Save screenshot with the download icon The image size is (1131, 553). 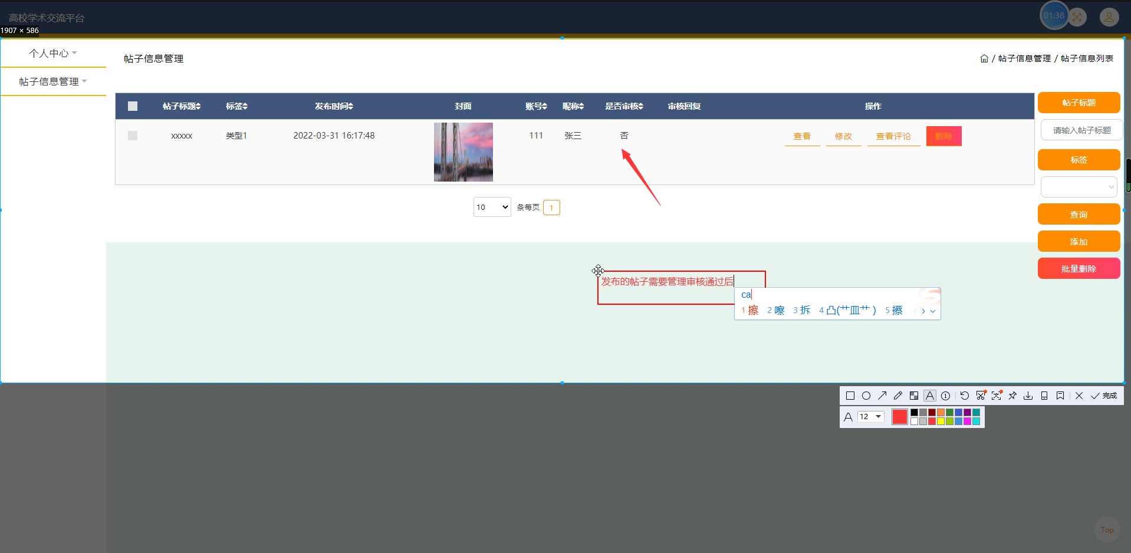tap(1028, 396)
